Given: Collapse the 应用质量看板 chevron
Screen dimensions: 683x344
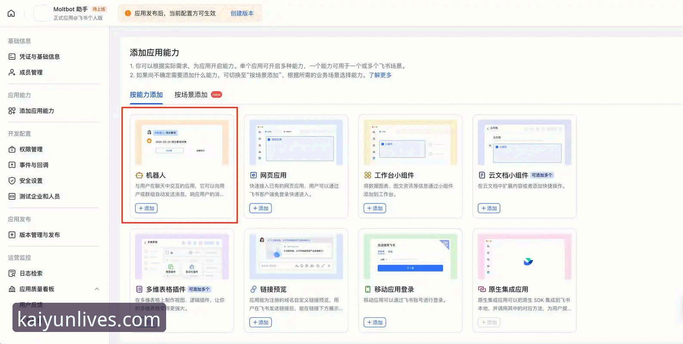Looking at the screenshot, I should 97,289.
